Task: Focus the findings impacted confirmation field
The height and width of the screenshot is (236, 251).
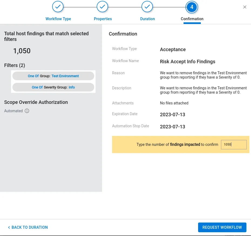Action: tap(234, 145)
